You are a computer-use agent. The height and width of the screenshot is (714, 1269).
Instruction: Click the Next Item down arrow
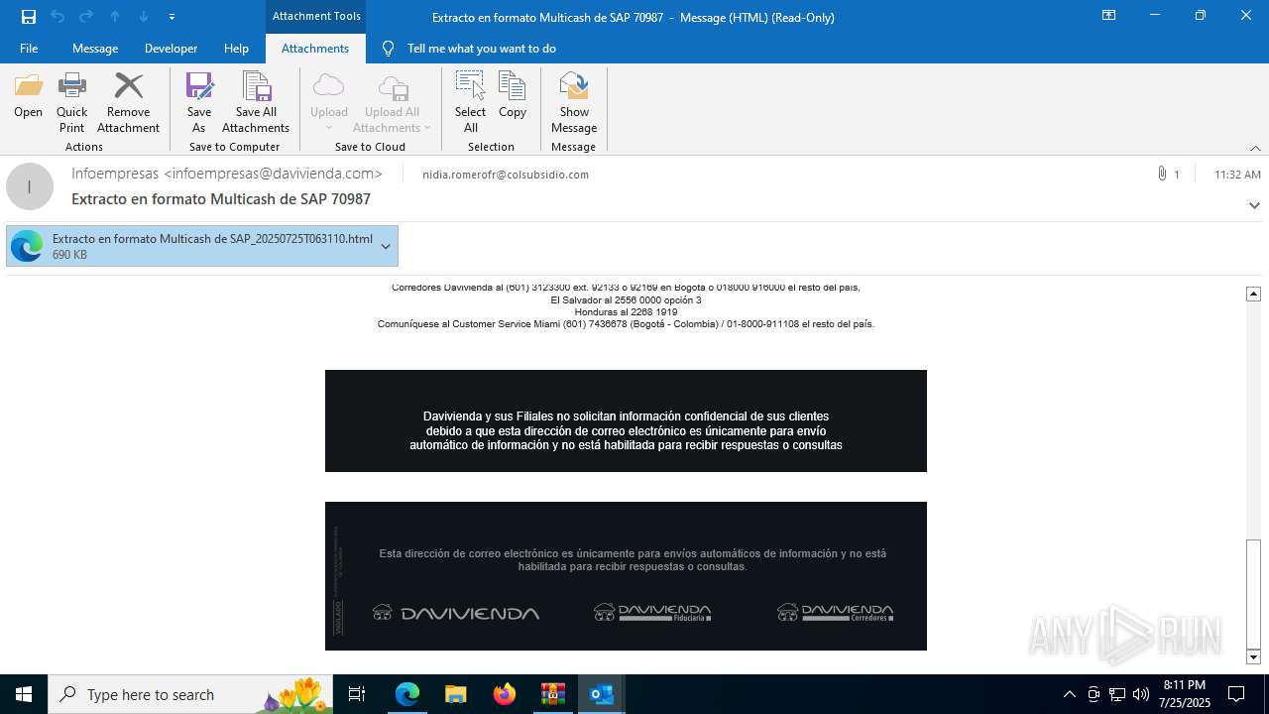[144, 17]
